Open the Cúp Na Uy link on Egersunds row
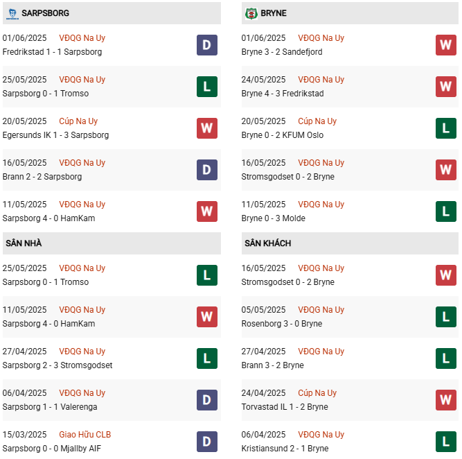Viewport: 462px width, 459px height. [x=78, y=121]
